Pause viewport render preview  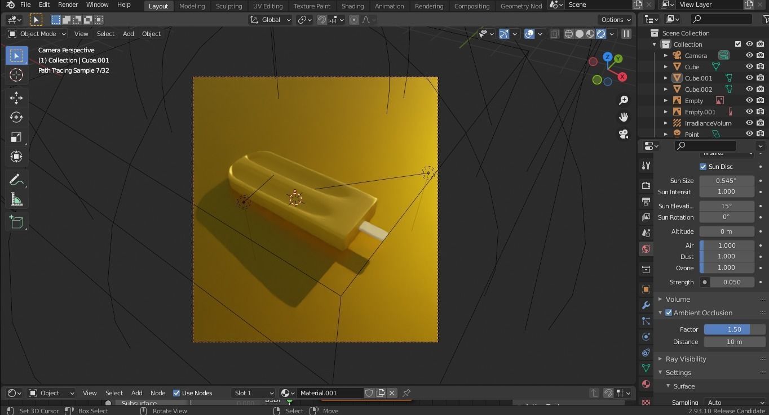626,34
